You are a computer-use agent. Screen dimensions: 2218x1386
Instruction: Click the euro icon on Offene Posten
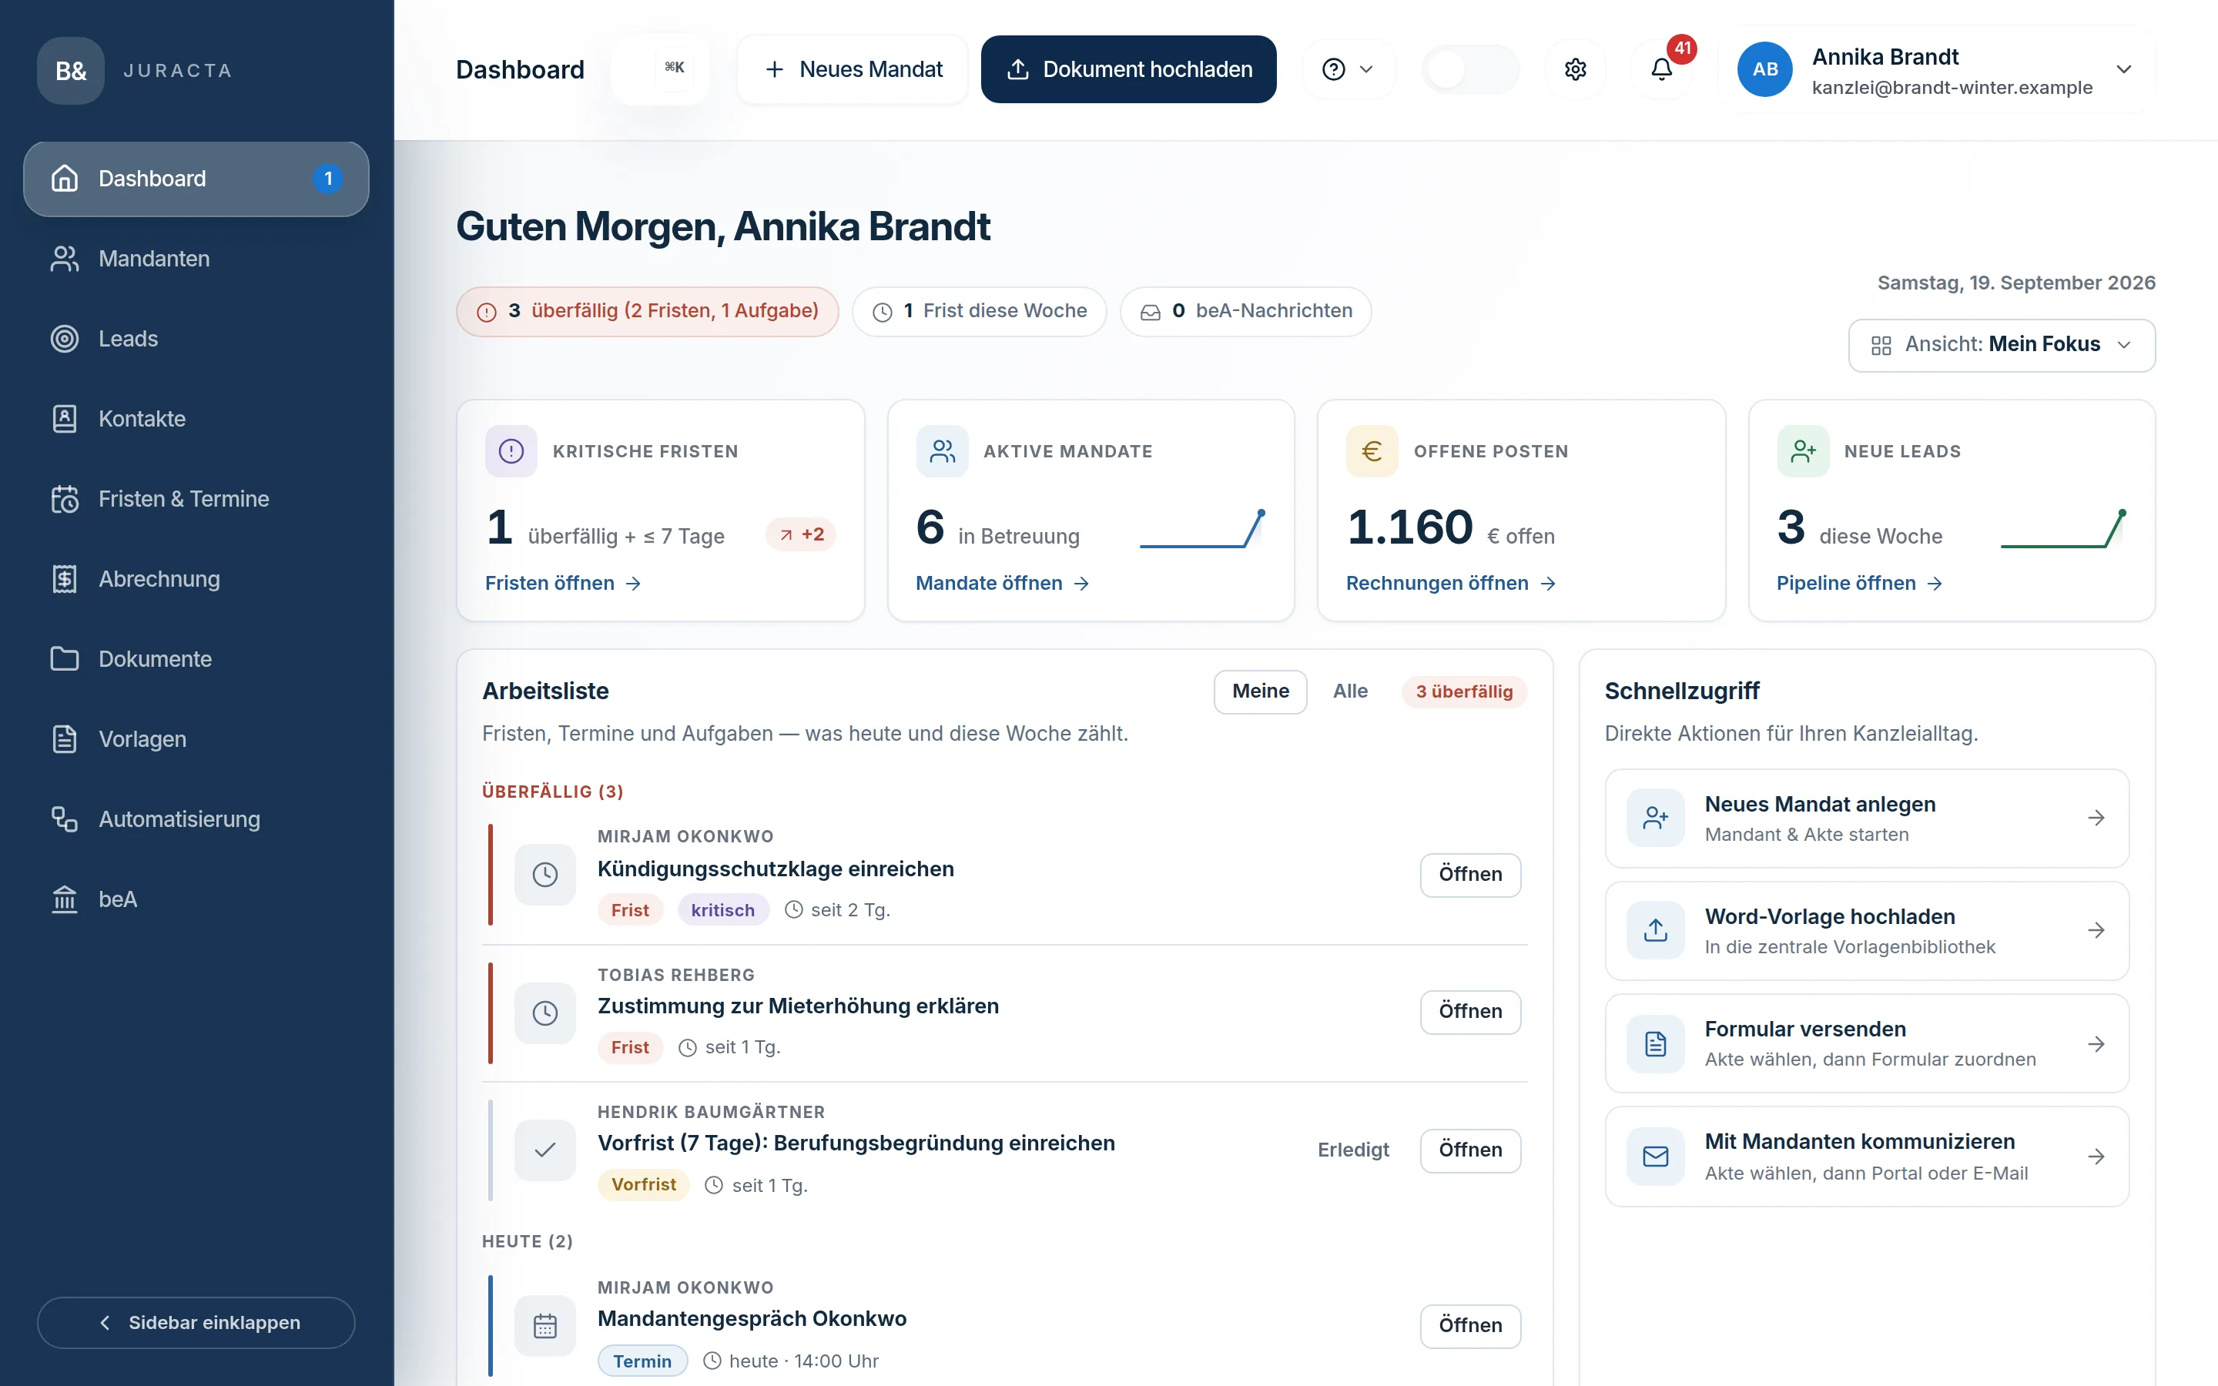tap(1372, 451)
